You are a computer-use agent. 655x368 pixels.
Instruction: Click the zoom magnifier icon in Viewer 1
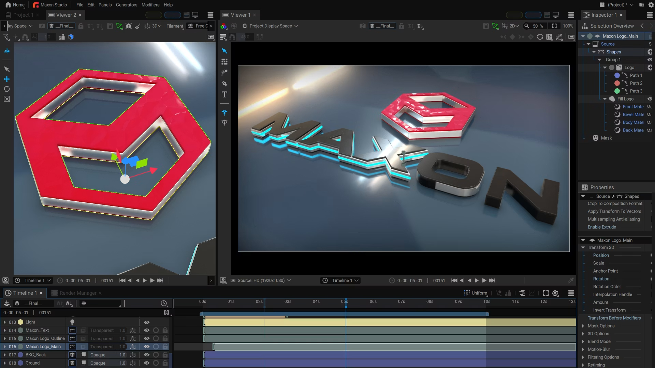point(527,26)
